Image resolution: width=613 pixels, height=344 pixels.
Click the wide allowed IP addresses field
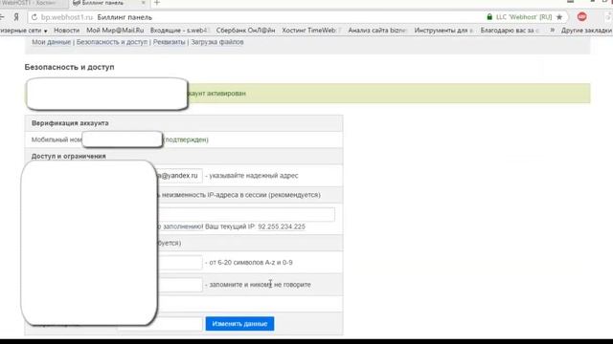(x=245, y=214)
